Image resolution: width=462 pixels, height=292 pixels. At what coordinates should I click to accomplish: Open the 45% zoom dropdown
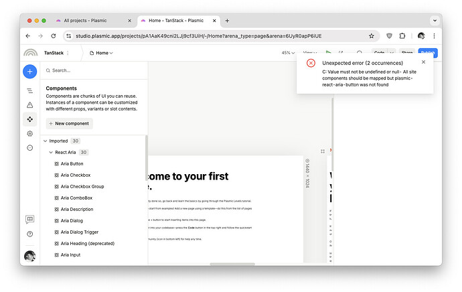click(x=288, y=53)
